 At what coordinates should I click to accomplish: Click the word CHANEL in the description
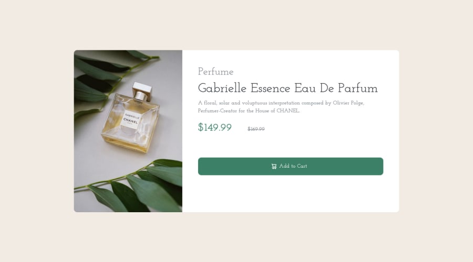[288, 111]
